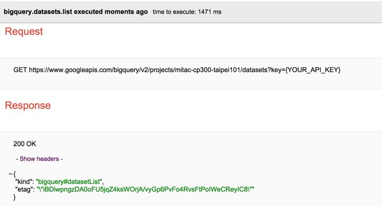382x206 pixels.
Task: Select the "etag" JSON key
Action: tap(24, 189)
